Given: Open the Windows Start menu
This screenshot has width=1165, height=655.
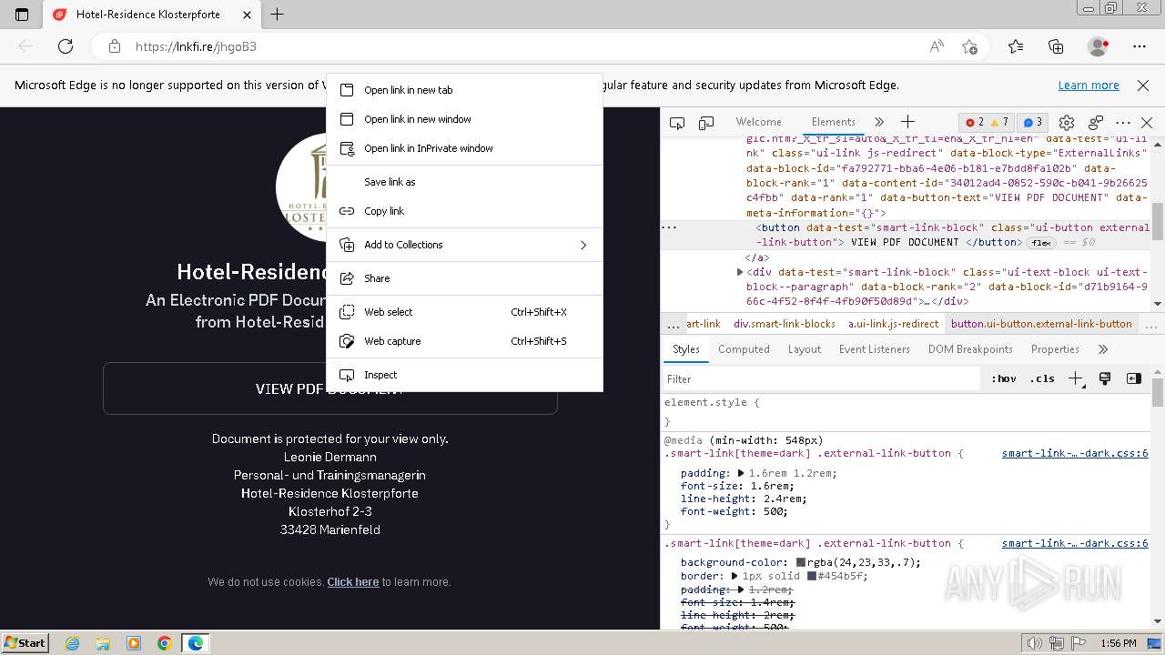Looking at the screenshot, I should click(x=25, y=643).
